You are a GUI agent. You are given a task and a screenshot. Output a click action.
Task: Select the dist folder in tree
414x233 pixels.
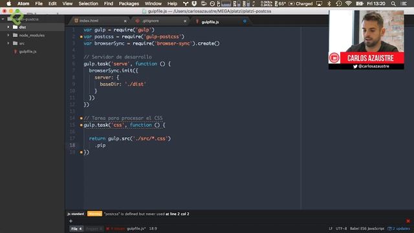23,27
